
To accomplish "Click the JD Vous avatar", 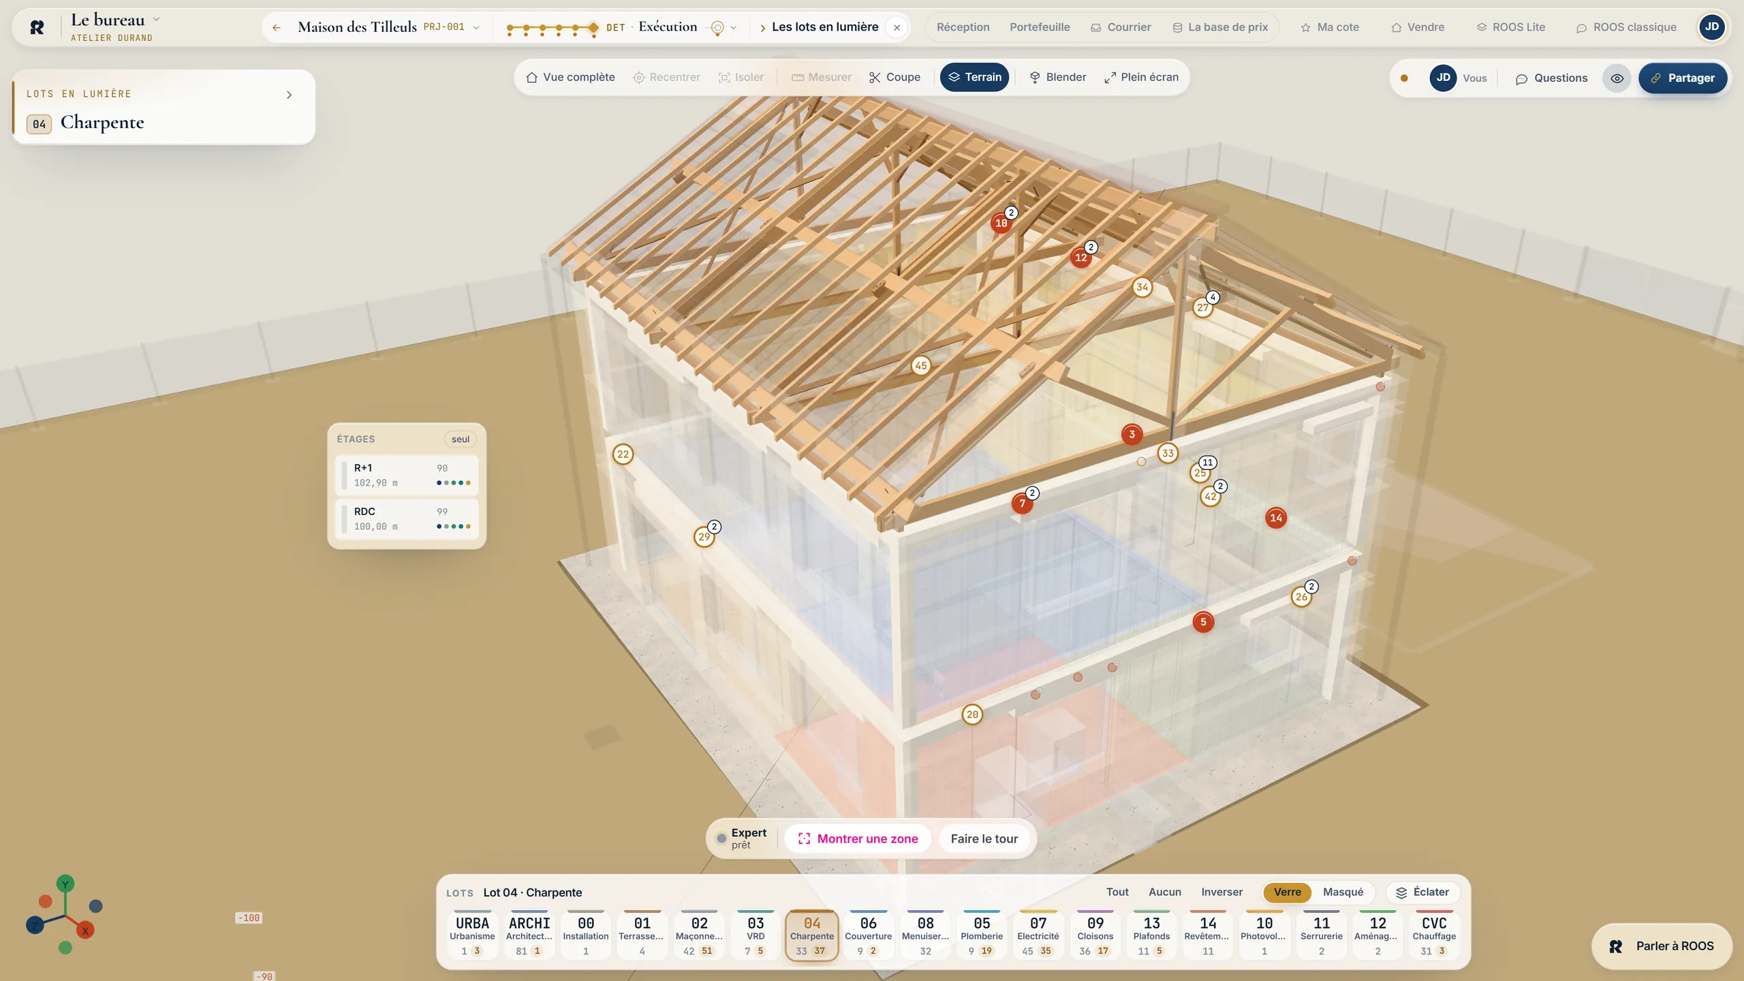I will click(1443, 78).
